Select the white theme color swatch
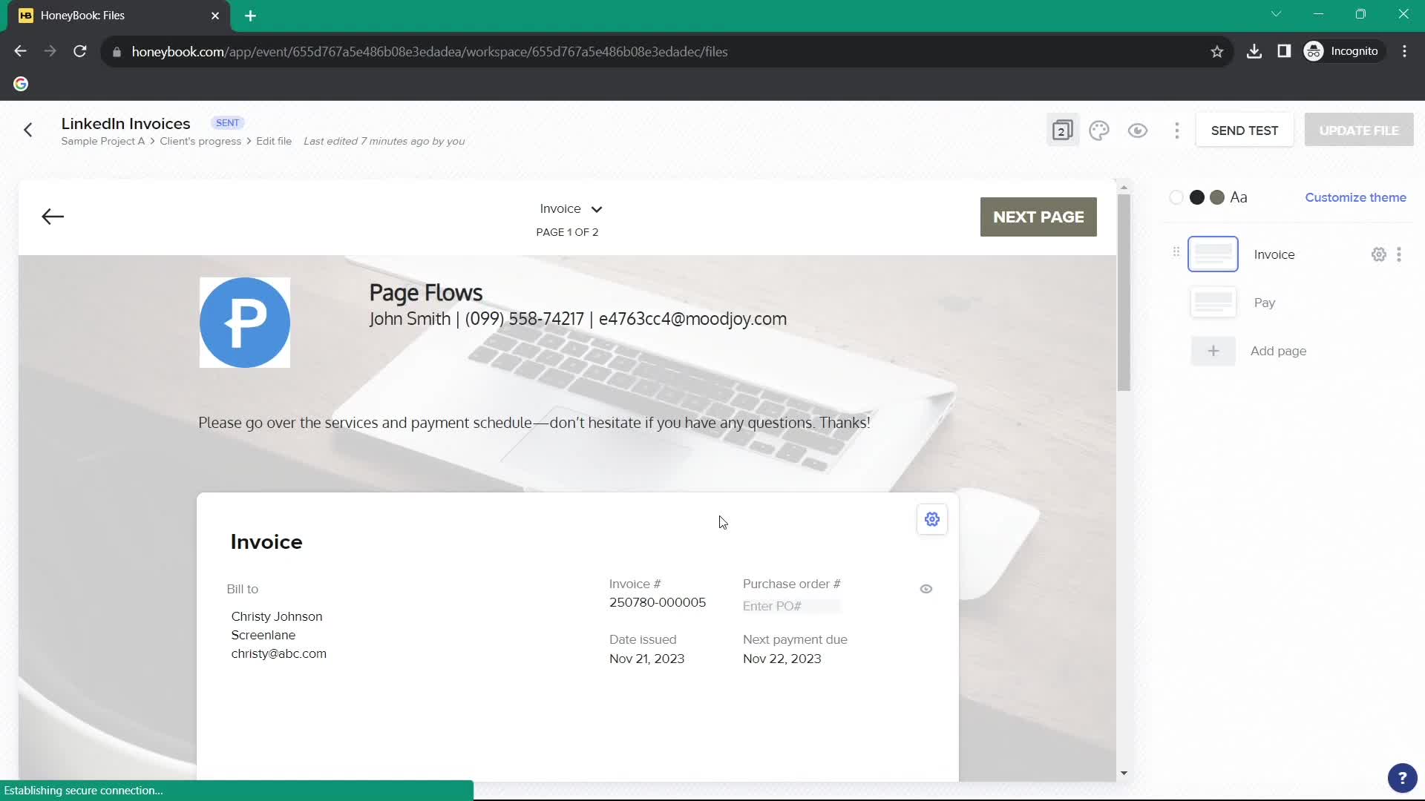 (x=1176, y=197)
